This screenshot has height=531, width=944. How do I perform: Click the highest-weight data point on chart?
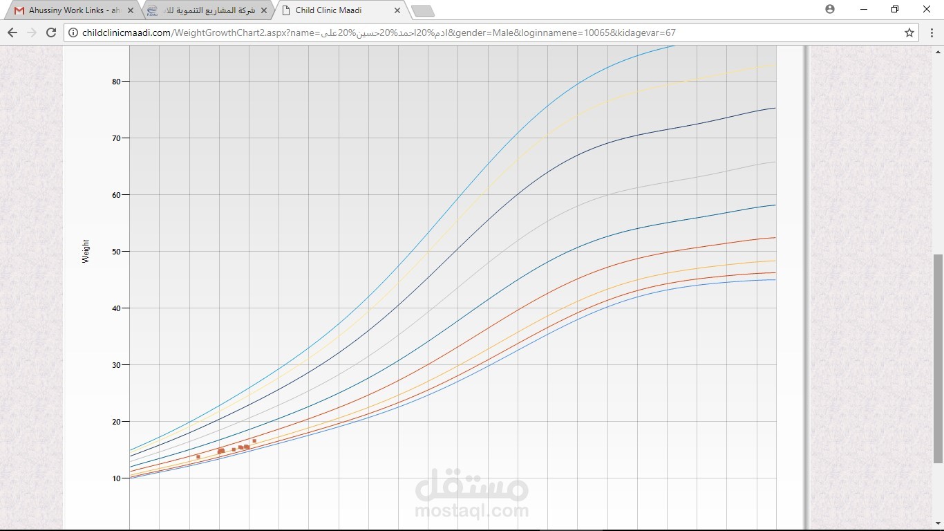pos(254,440)
